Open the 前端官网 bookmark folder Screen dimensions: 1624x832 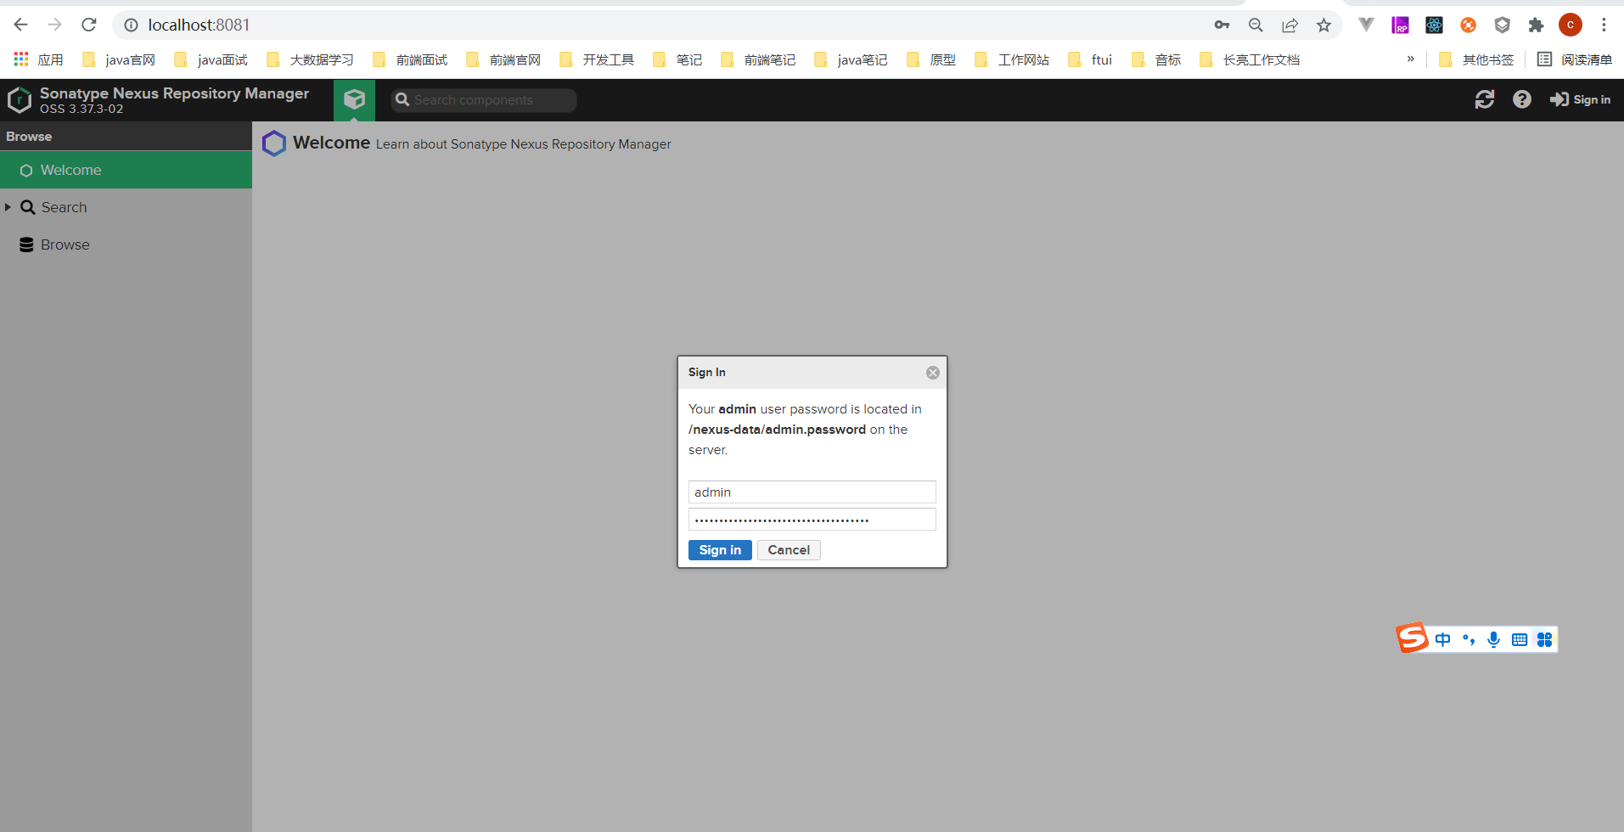click(x=503, y=59)
